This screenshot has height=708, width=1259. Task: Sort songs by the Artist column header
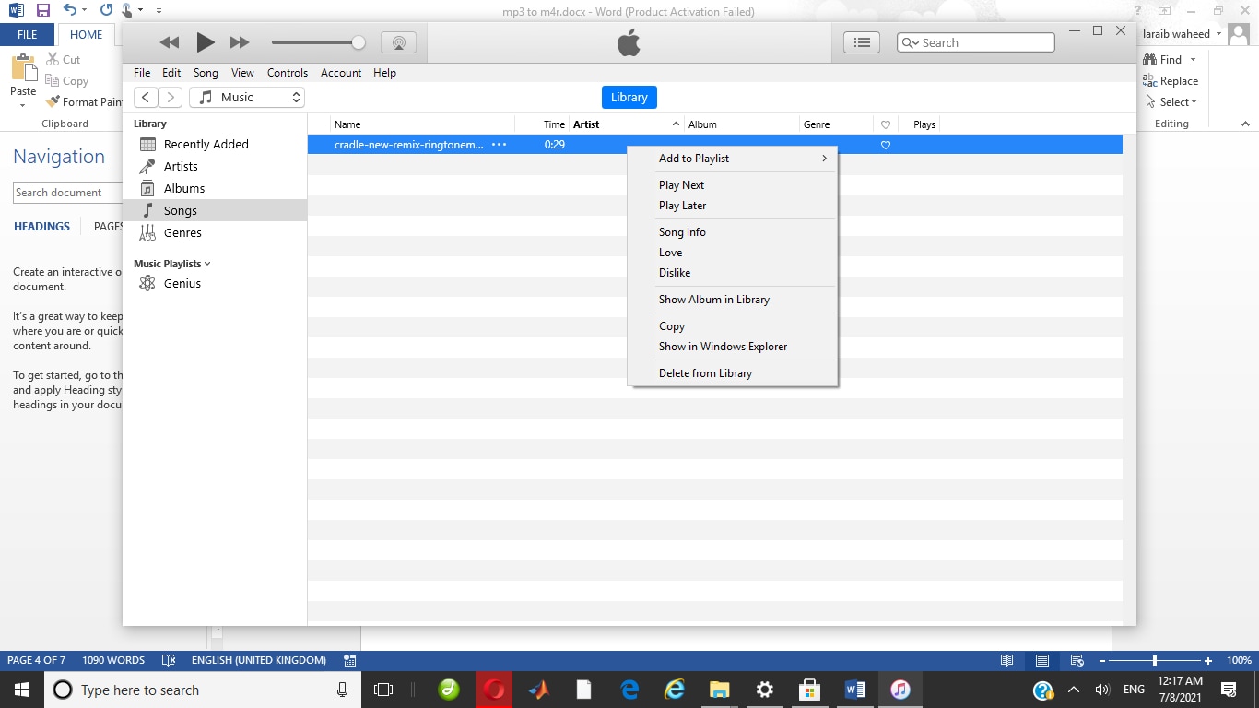[627, 124]
